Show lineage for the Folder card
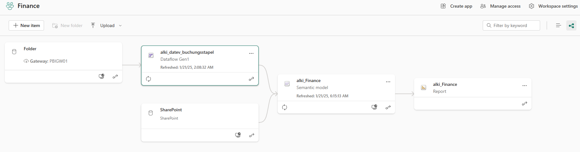This screenshot has height=152, width=580. click(x=115, y=76)
